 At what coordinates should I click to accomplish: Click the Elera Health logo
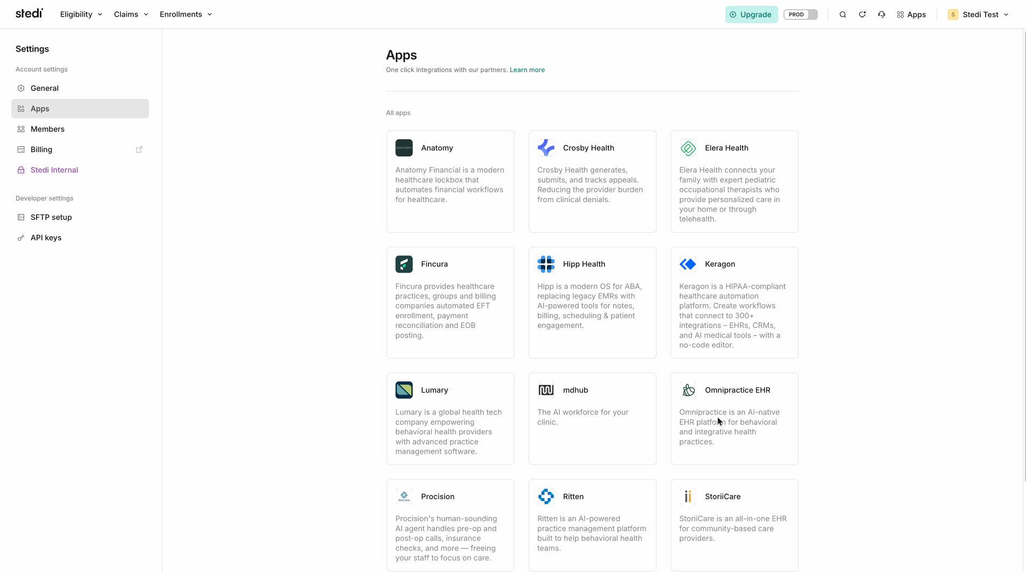tap(688, 148)
